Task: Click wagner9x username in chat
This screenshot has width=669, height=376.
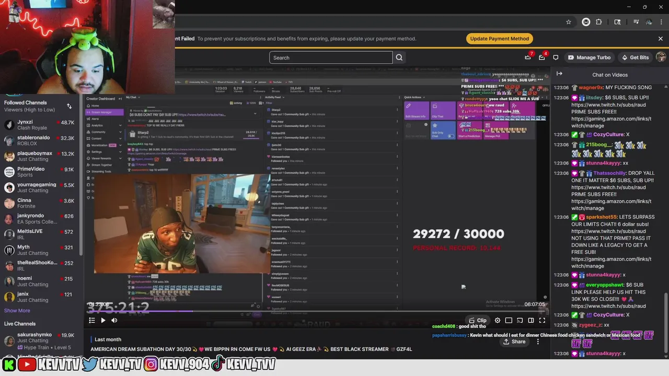Action: [x=591, y=88]
